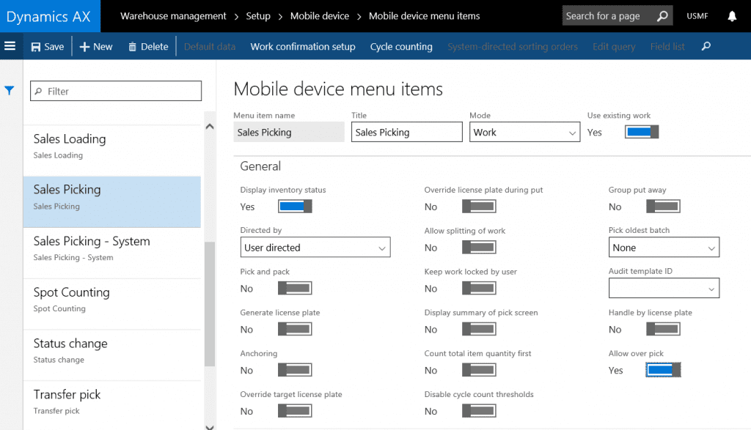751x430 pixels.
Task: Enable the Pick and pack toggle
Action: coord(296,289)
